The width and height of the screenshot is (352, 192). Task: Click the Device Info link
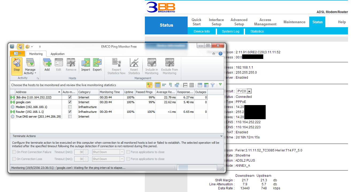(x=202, y=31)
